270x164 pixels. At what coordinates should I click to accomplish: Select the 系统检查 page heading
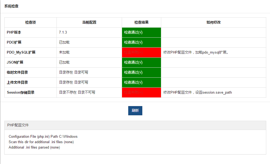coord(11,6)
